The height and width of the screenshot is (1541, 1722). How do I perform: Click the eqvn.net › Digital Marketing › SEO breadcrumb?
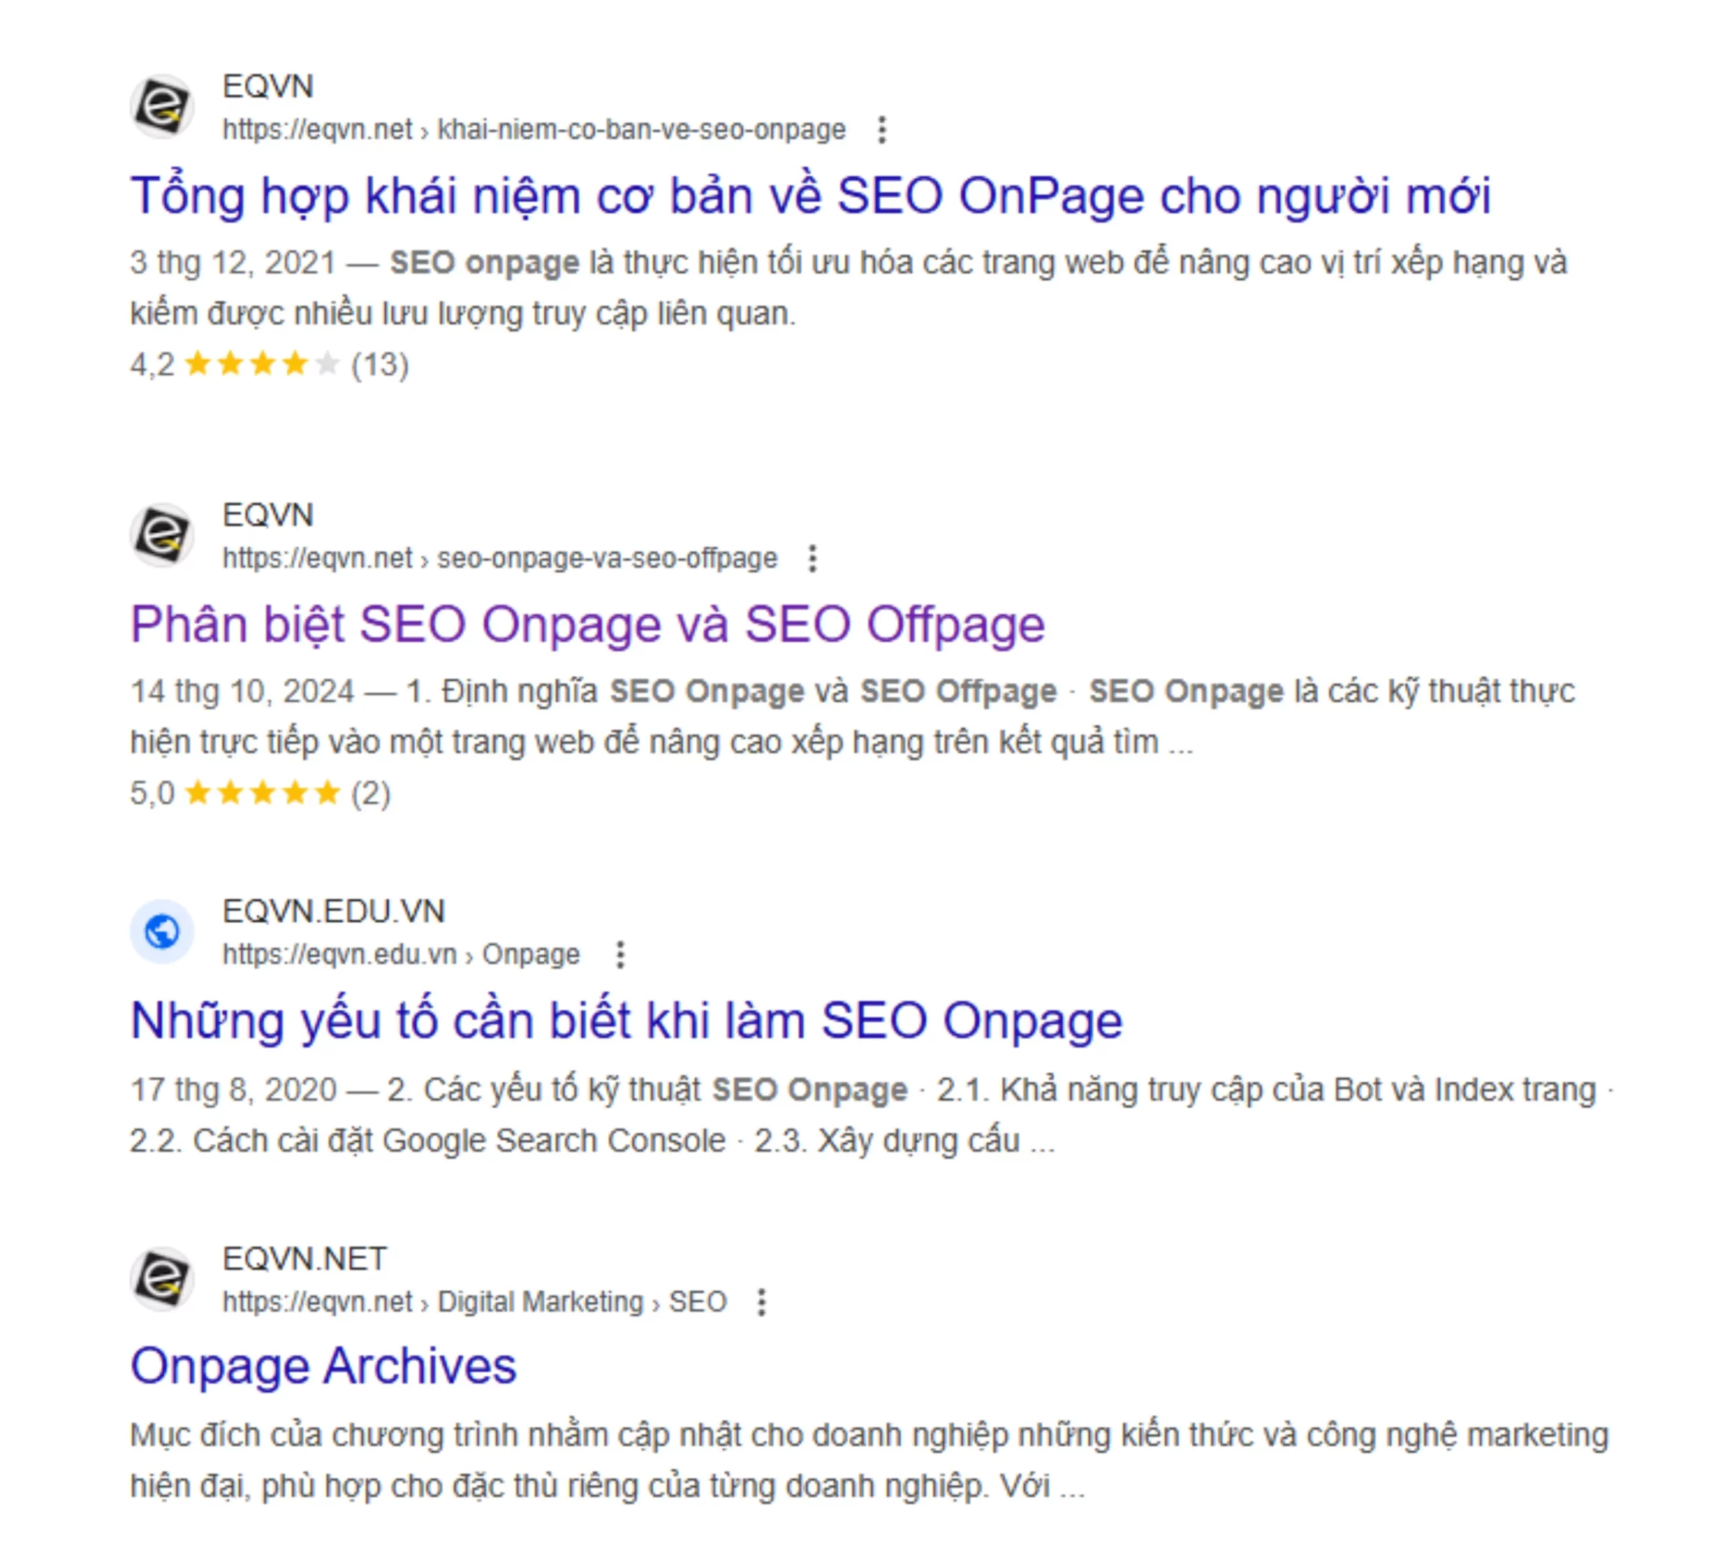point(474,1302)
